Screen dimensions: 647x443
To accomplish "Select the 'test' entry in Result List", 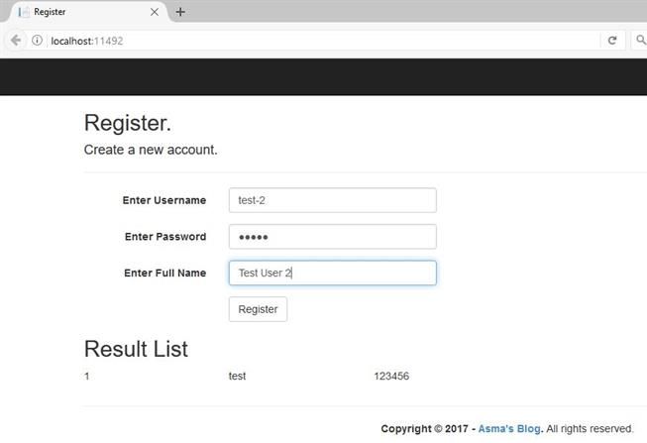I will 237,377.
